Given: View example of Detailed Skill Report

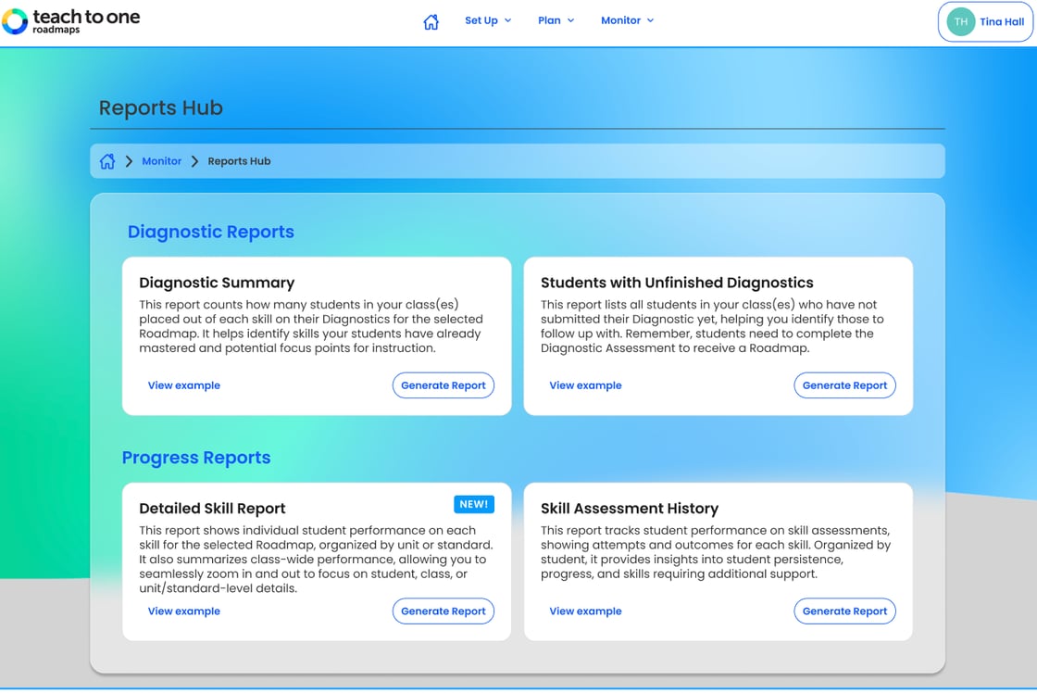Looking at the screenshot, I should 184,611.
